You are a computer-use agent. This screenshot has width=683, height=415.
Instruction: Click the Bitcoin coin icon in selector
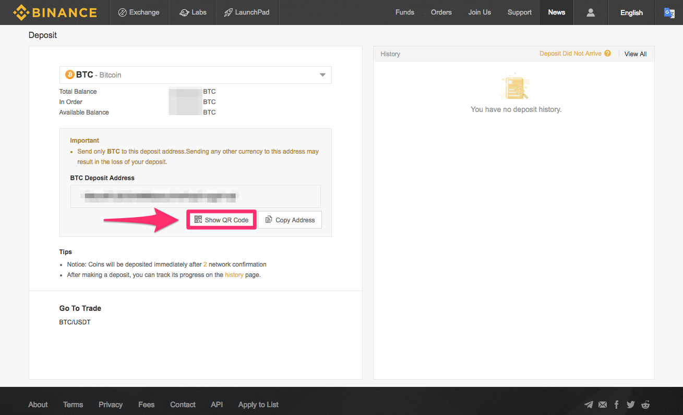70,75
